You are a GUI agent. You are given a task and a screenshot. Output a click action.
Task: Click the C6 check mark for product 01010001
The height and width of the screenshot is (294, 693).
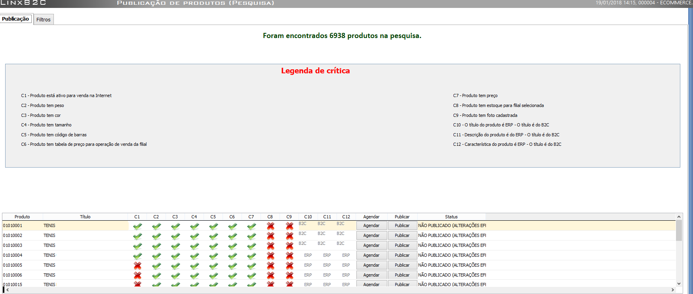232,226
